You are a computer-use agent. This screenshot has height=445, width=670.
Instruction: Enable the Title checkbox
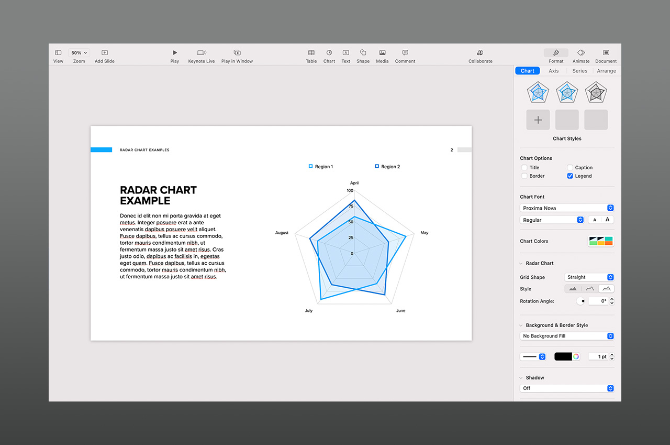click(524, 168)
